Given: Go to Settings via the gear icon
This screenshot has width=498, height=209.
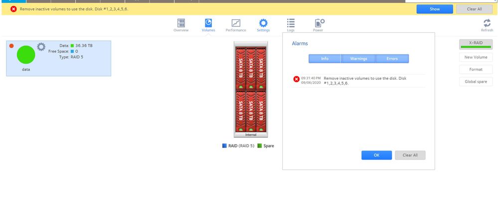Looking at the screenshot, I should pos(263,24).
